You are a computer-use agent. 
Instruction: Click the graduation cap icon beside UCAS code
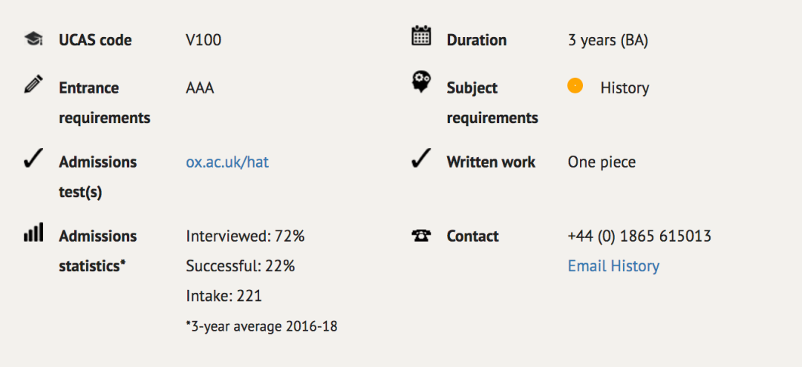tap(33, 39)
